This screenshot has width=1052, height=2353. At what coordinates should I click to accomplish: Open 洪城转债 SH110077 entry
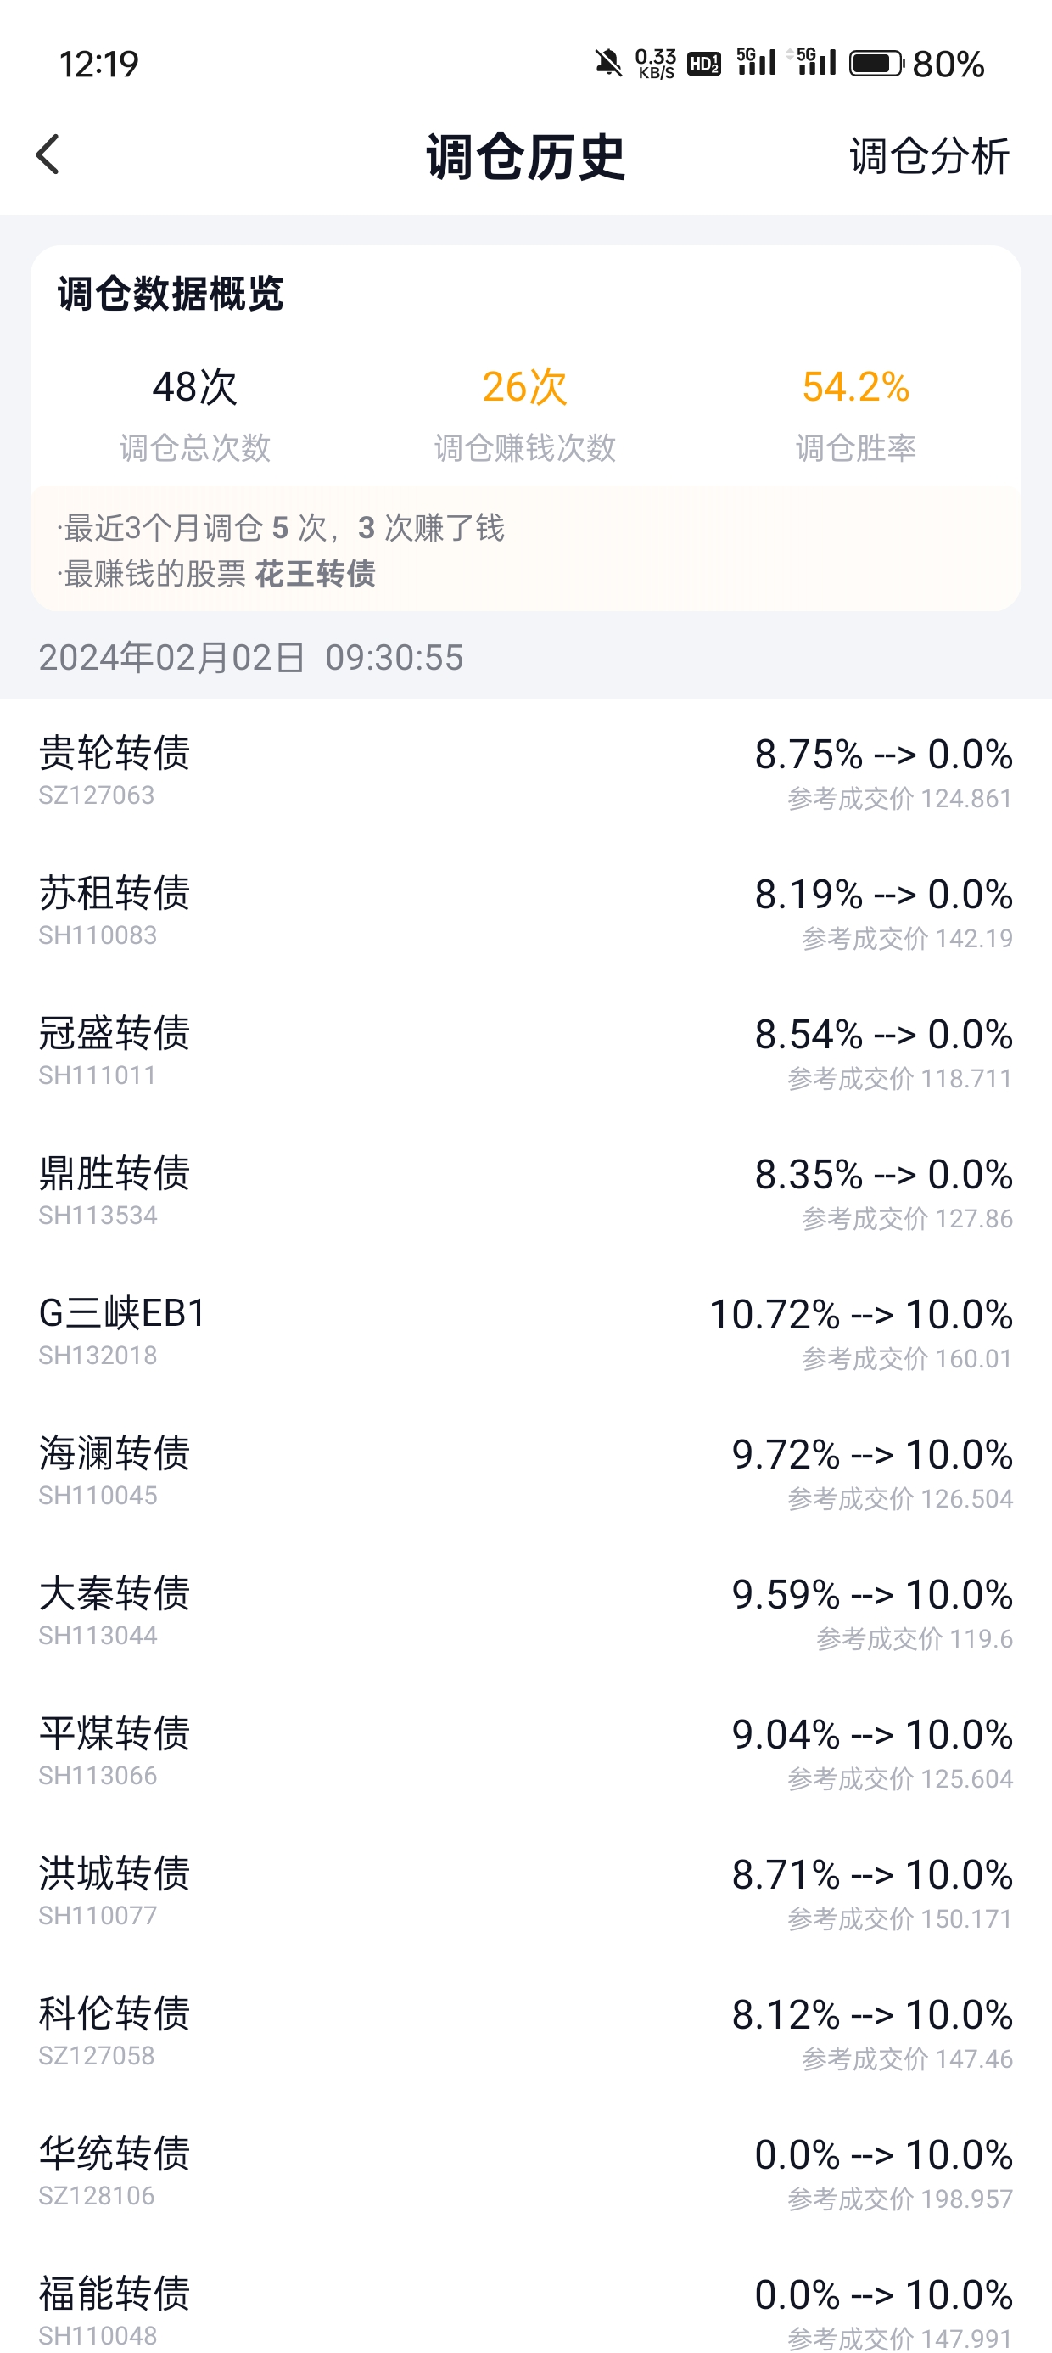526,1891
